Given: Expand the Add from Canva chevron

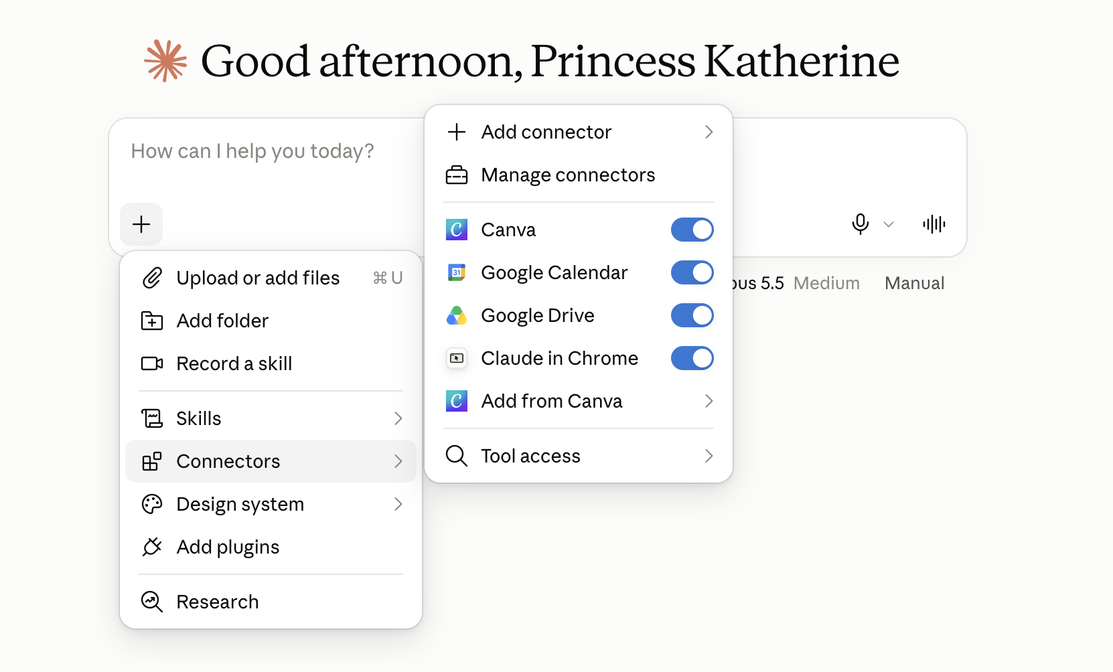Looking at the screenshot, I should (x=709, y=401).
